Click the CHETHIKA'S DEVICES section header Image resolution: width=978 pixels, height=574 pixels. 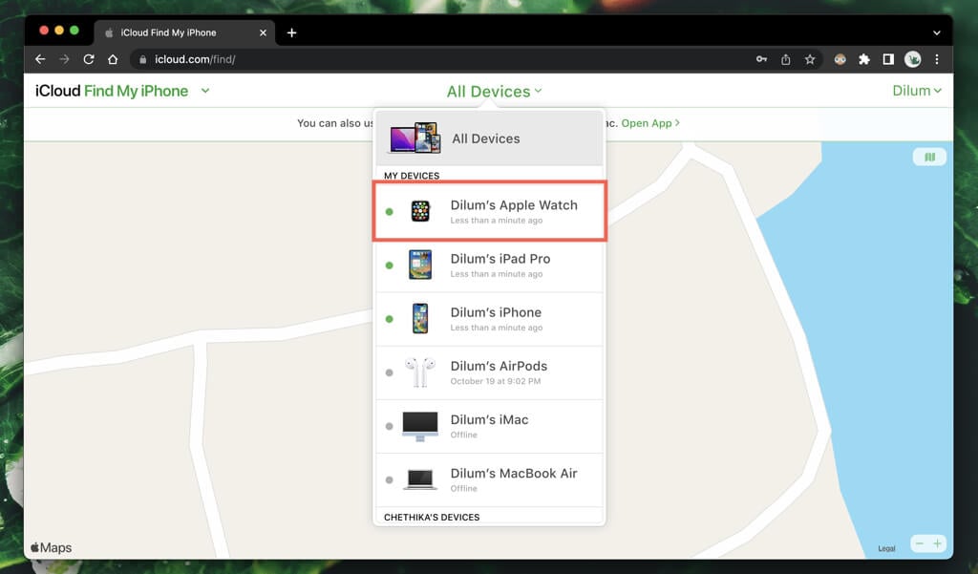[x=432, y=518]
